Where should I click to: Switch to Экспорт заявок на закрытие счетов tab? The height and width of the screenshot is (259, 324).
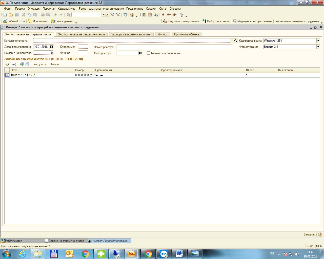(x=81, y=34)
